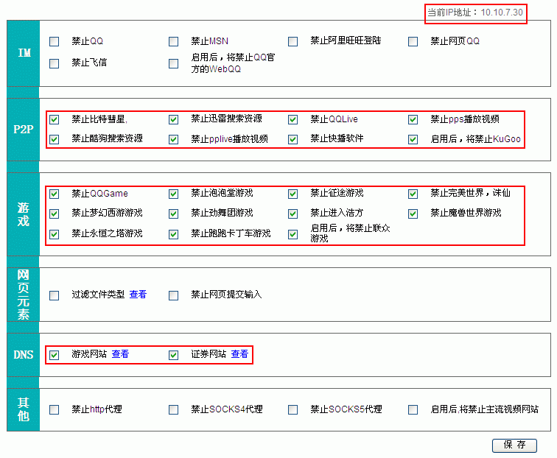Check the 禁止飞信 box
The width and height of the screenshot is (557, 458).
tap(54, 63)
